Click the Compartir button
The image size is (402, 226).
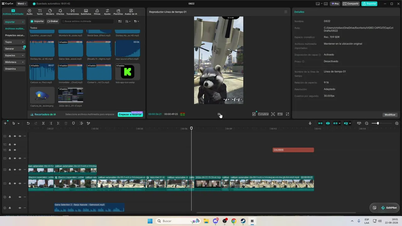[x=351, y=4]
